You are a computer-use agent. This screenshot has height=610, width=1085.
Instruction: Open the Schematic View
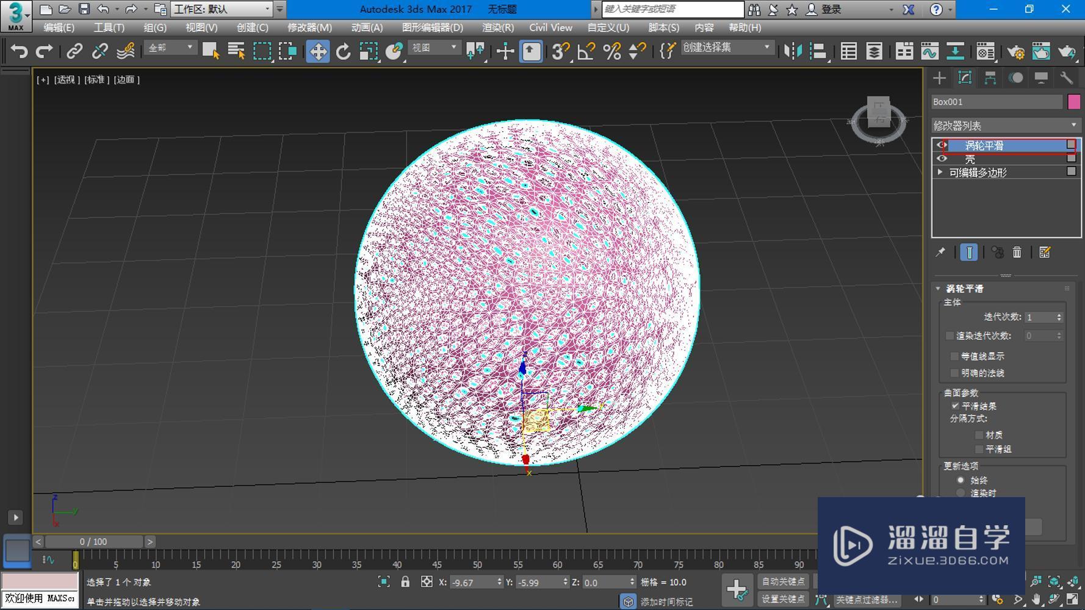(955, 51)
